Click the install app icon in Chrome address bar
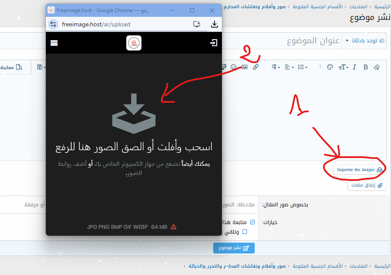Image resolution: width=391 pixels, height=275 pixels. (x=197, y=24)
